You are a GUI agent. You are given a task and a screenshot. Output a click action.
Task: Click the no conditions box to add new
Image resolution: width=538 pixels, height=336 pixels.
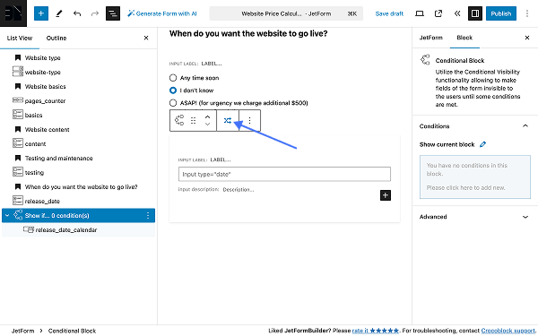(475, 177)
